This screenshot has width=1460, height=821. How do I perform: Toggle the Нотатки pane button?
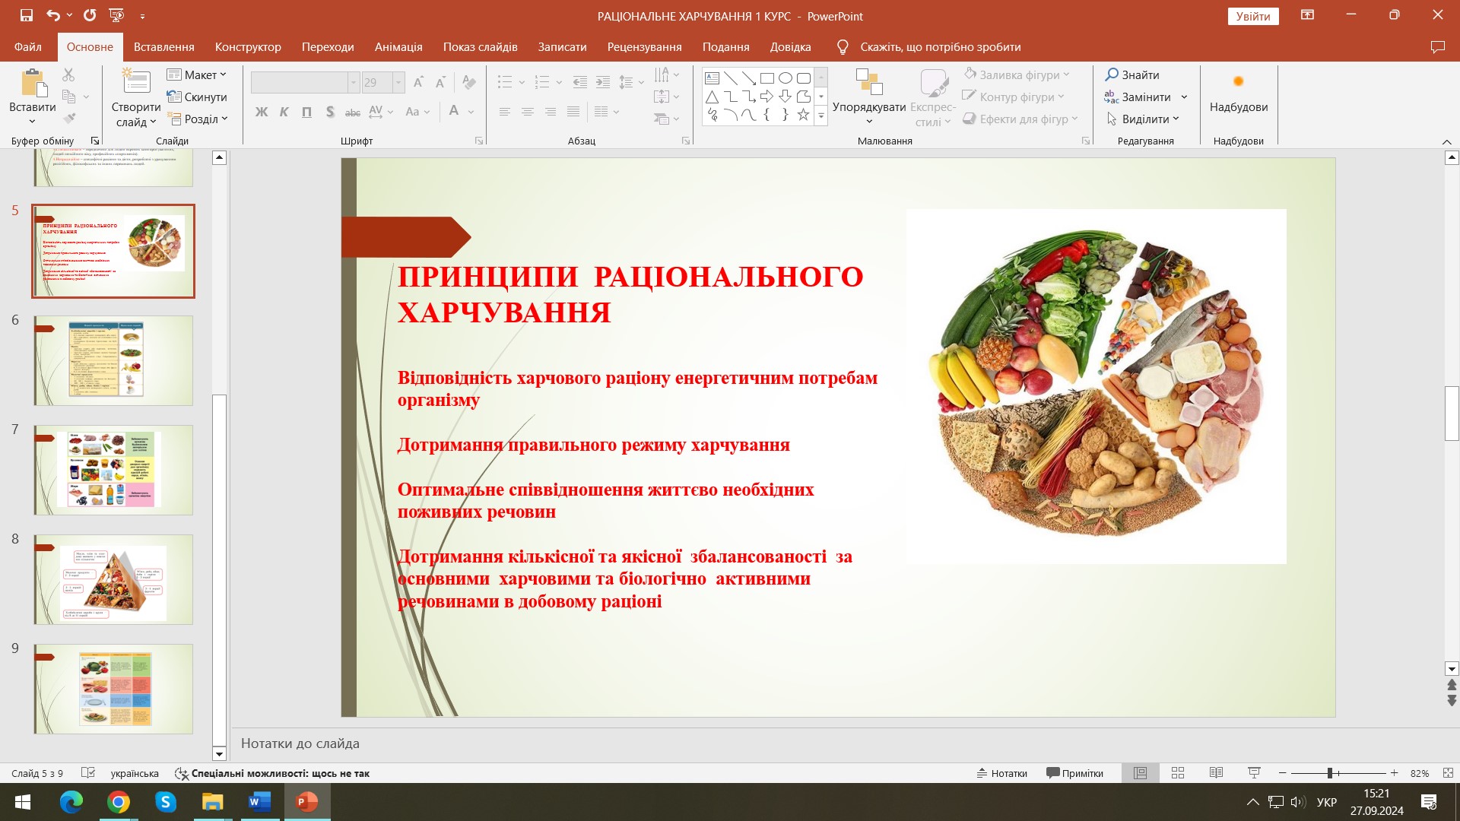(1002, 773)
